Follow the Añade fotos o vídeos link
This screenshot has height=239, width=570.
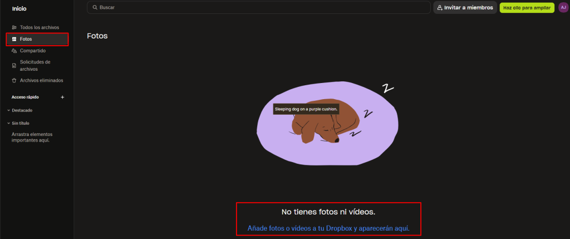[x=328, y=228]
